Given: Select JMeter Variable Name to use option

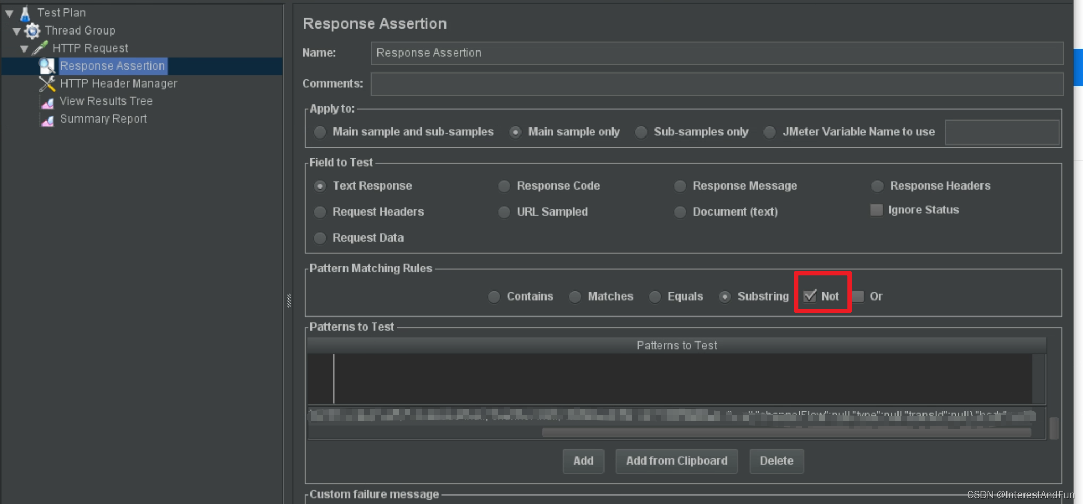Looking at the screenshot, I should (769, 132).
